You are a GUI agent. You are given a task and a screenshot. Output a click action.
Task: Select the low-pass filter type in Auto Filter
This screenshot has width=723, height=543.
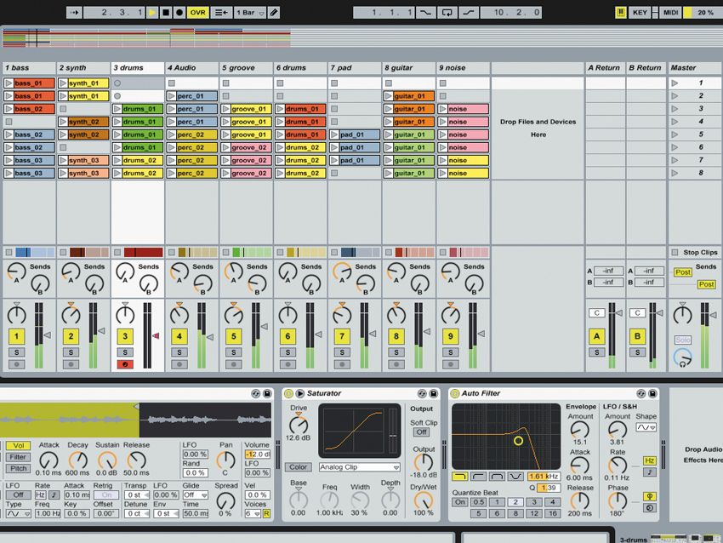coord(459,477)
